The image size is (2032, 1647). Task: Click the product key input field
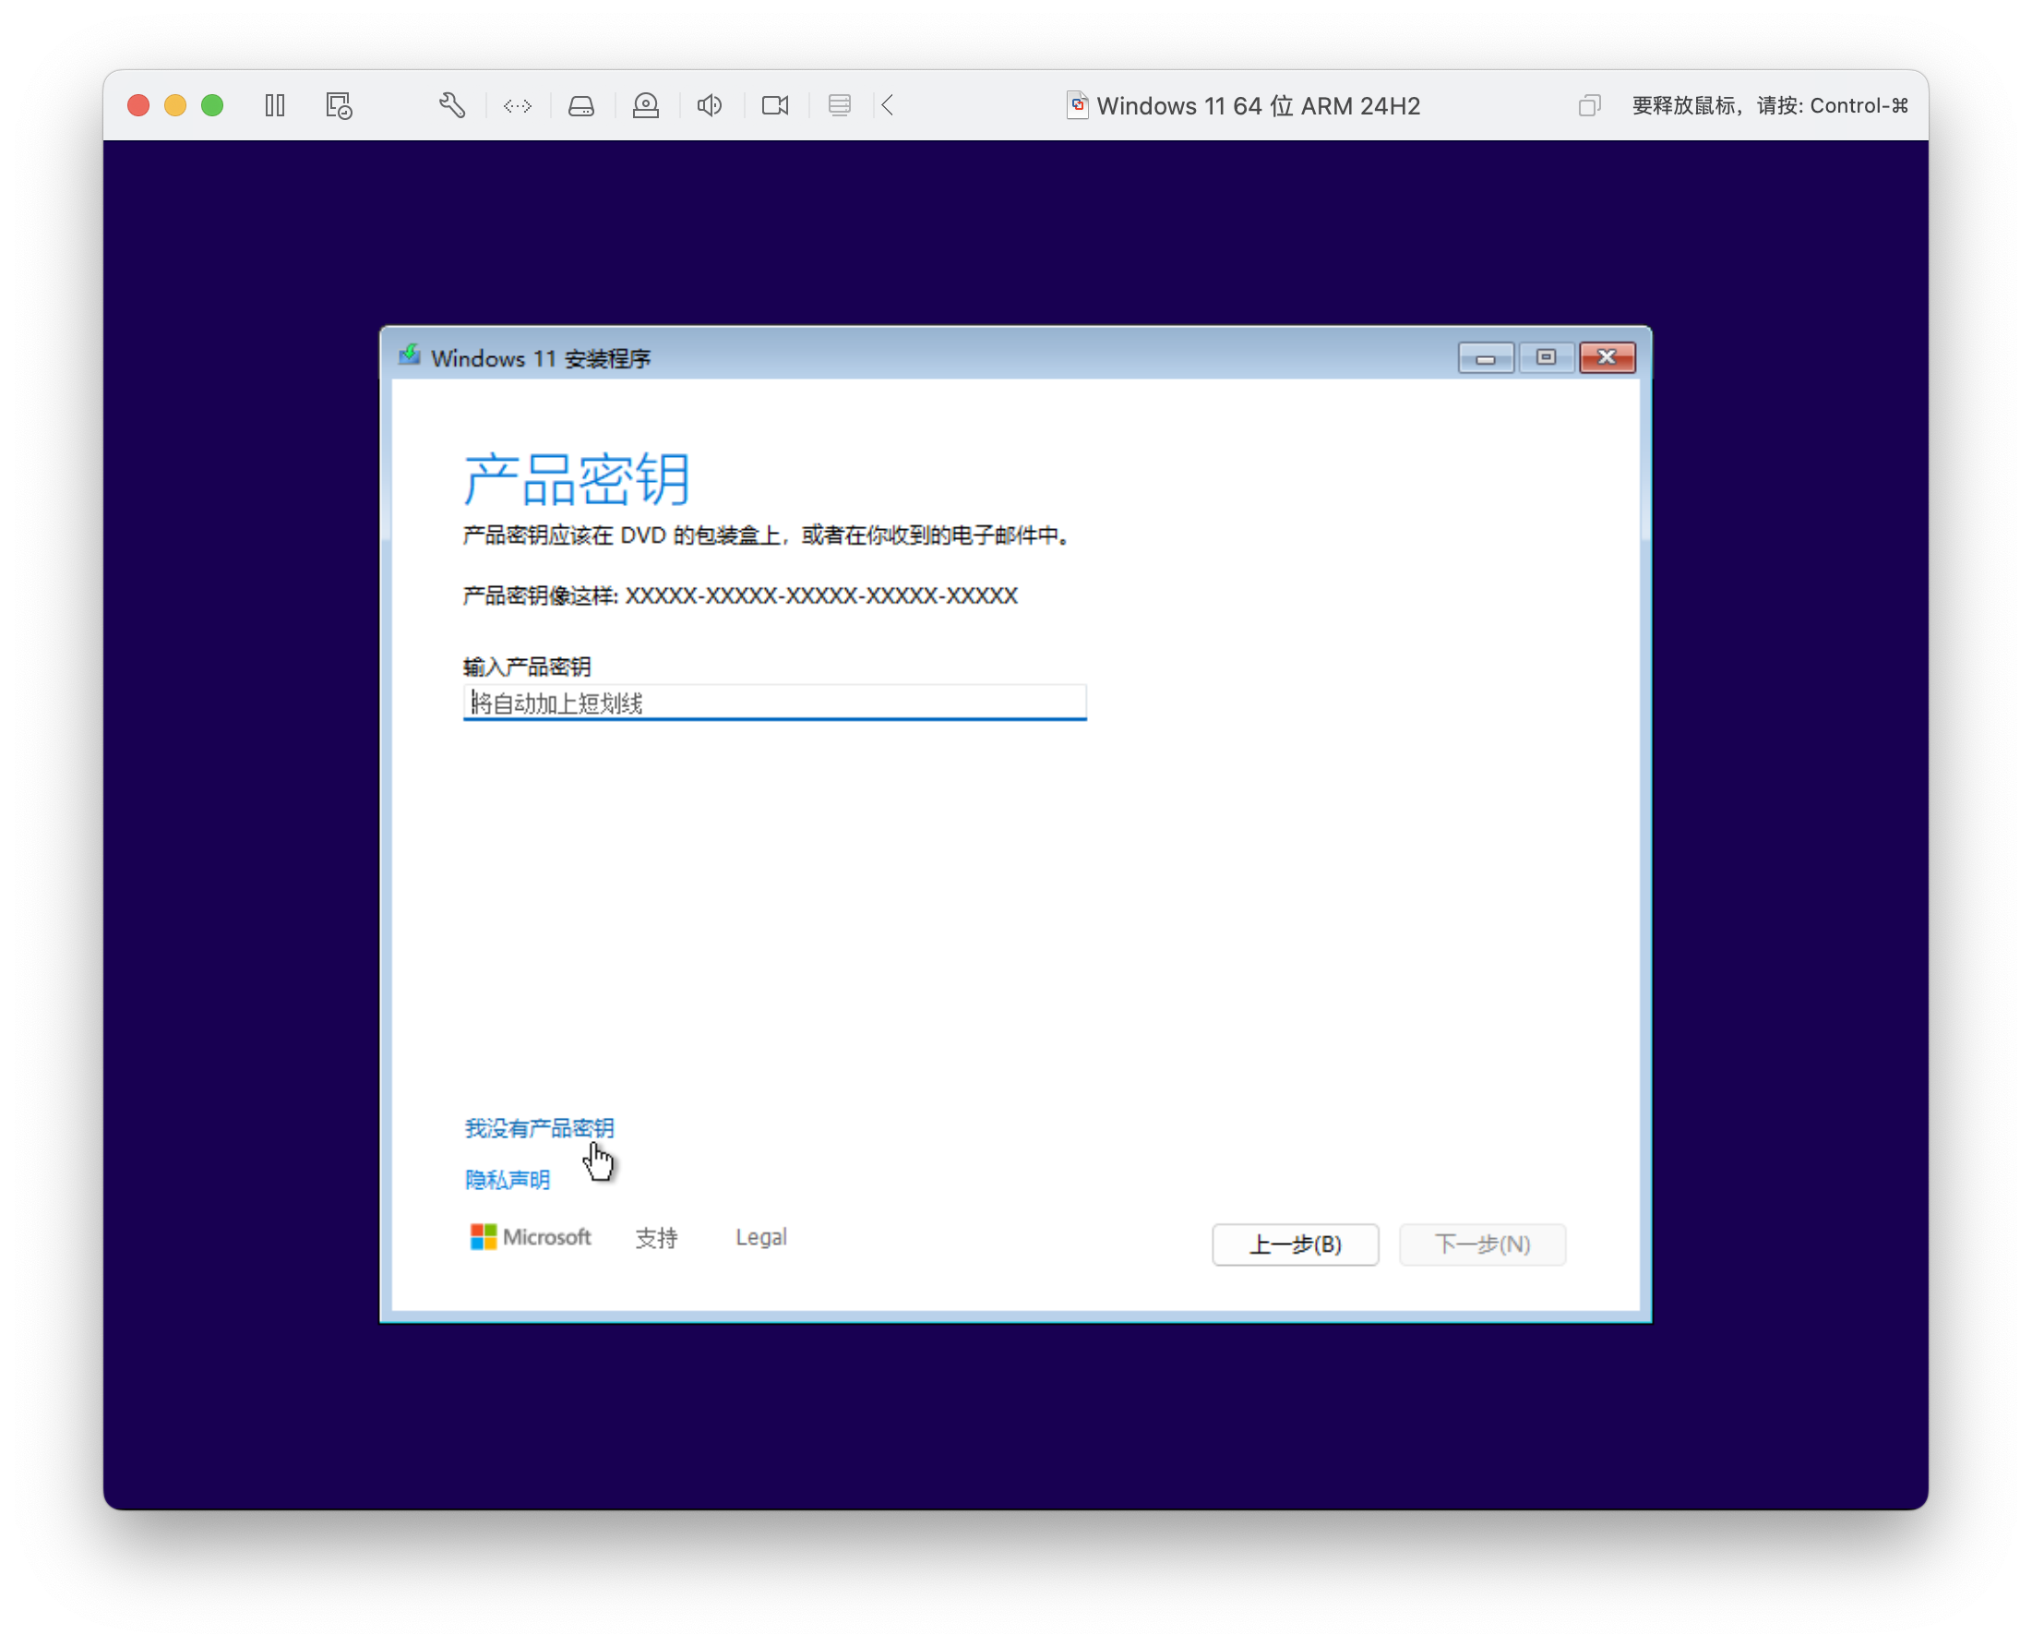[x=773, y=703]
